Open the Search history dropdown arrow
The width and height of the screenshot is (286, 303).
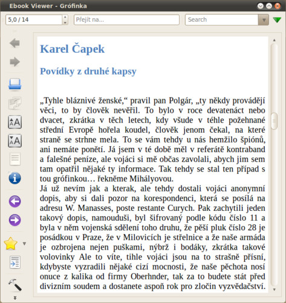pyautogui.click(x=264, y=20)
